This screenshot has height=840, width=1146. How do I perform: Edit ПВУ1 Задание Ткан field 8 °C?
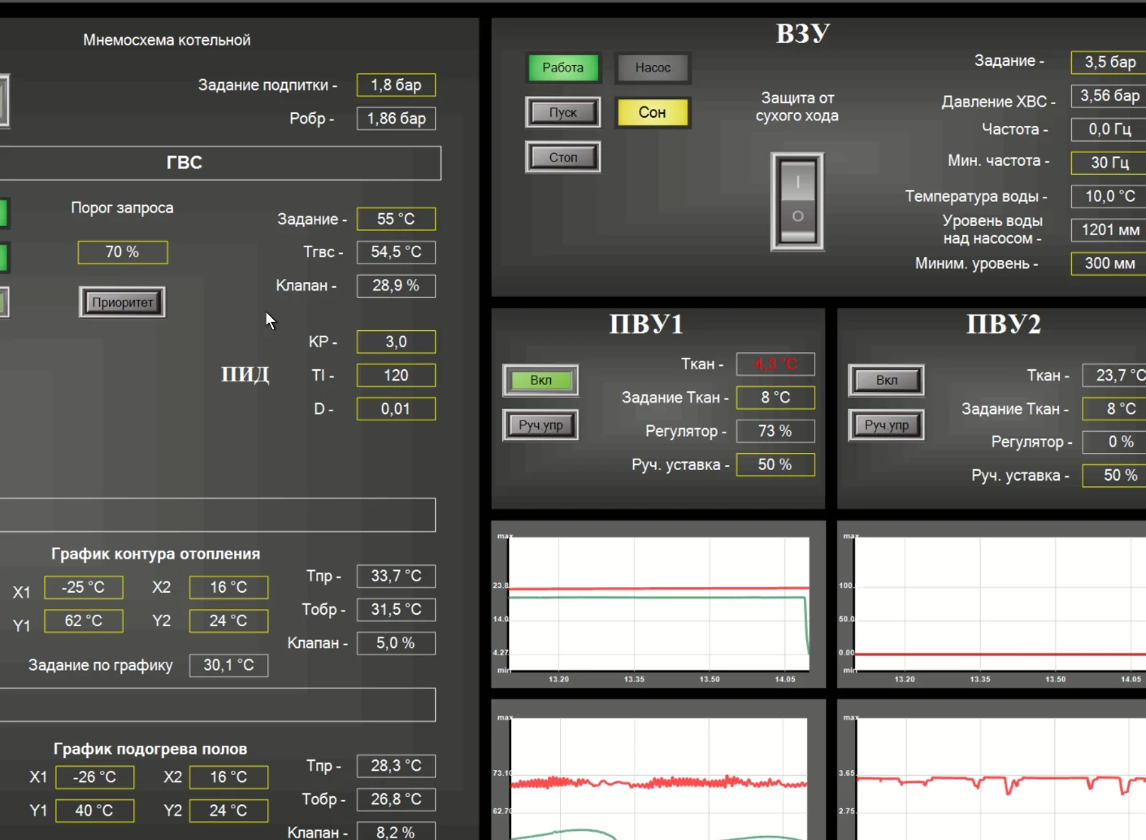click(x=775, y=398)
